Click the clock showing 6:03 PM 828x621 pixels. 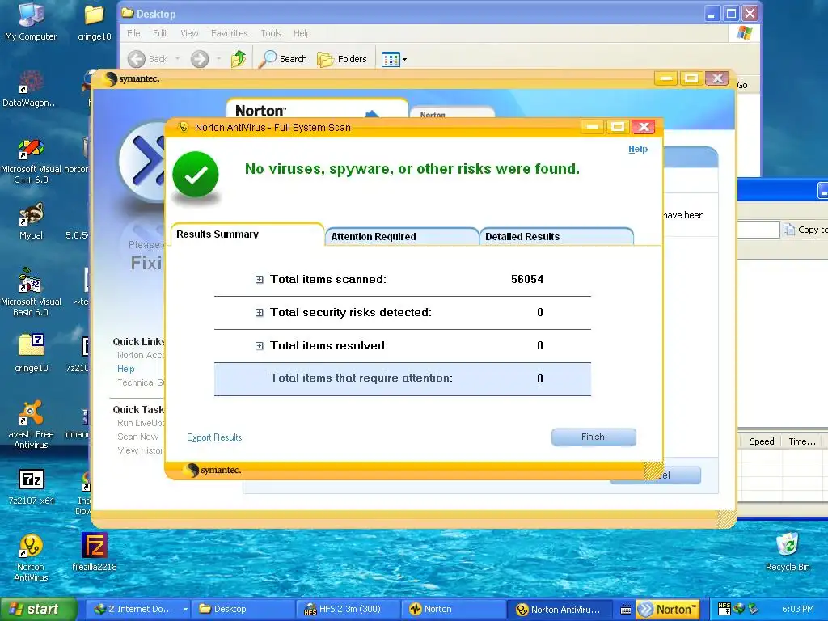point(798,609)
